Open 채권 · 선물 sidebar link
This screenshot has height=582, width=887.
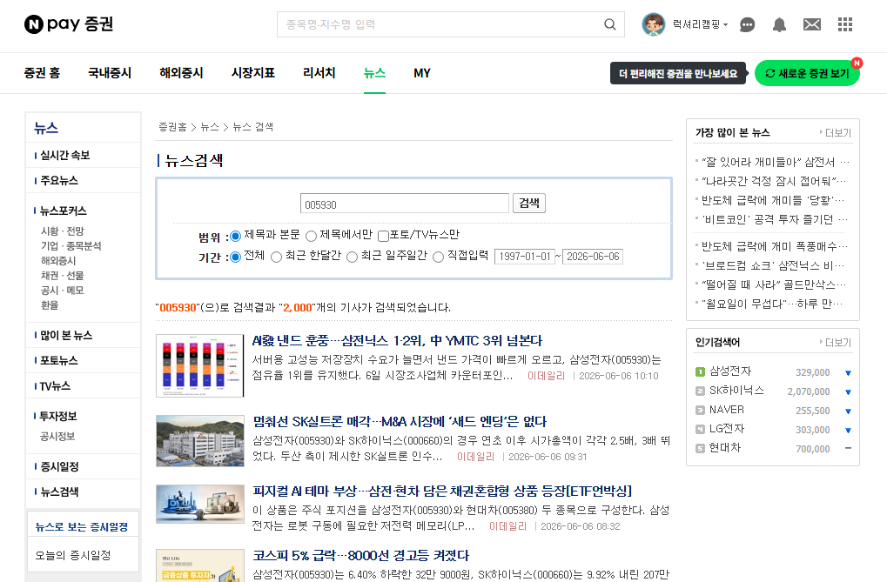[x=62, y=275]
